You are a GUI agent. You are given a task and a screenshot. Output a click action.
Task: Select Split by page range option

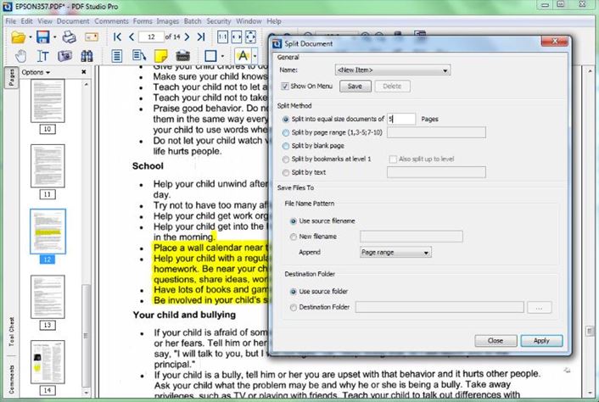[285, 132]
